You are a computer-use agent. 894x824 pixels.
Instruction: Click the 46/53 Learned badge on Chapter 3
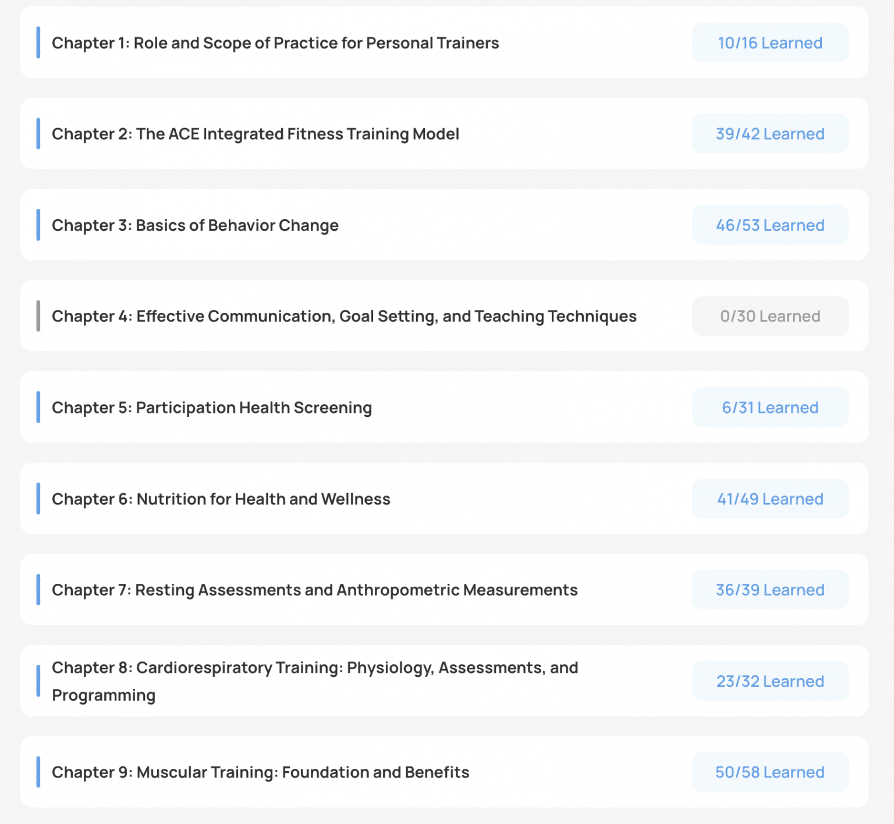(x=769, y=225)
